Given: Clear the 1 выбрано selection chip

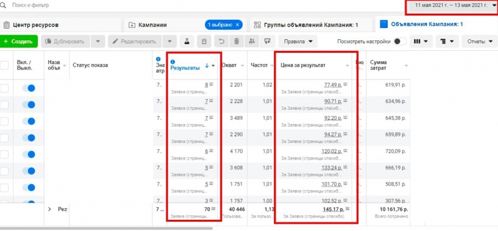Looking at the screenshot, I should click(x=237, y=25).
